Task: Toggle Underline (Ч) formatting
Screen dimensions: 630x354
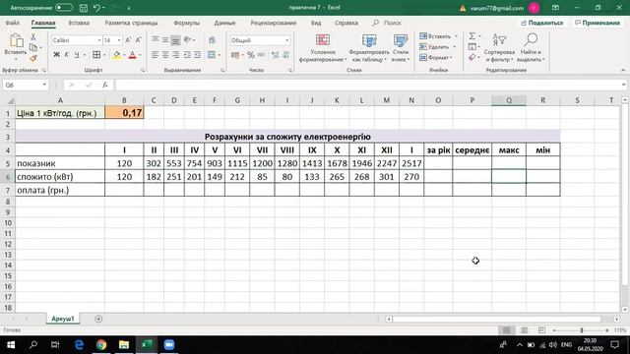Action: point(77,55)
